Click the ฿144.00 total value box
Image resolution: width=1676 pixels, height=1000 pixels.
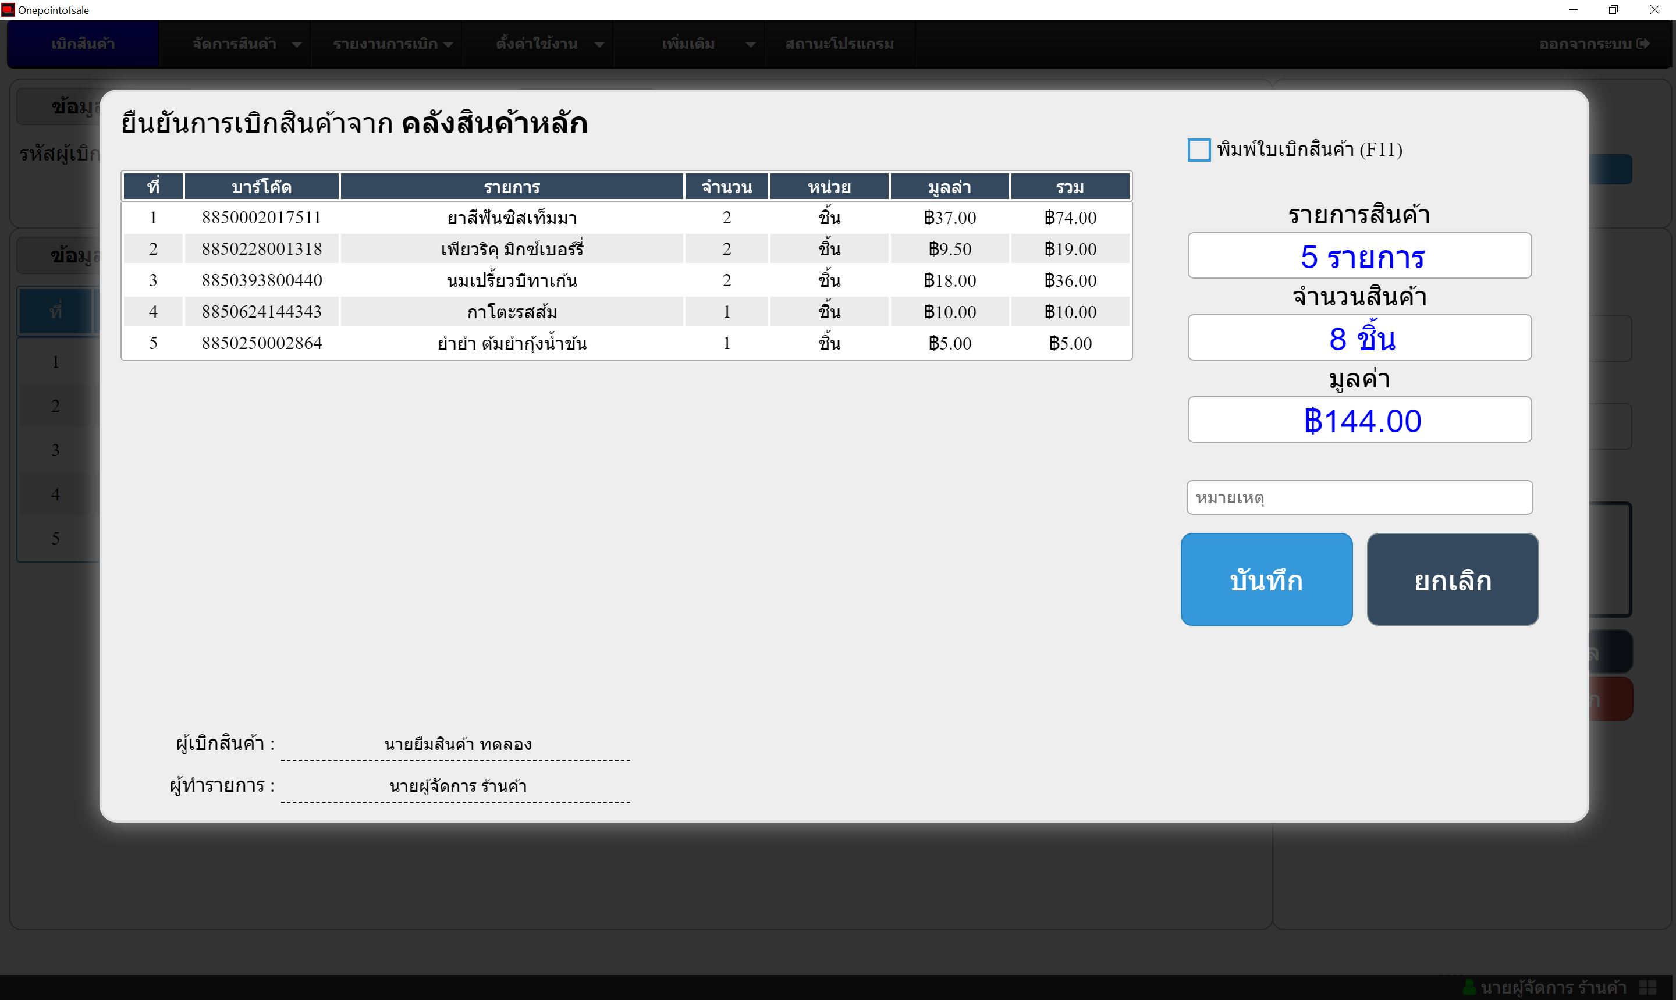click(x=1359, y=420)
